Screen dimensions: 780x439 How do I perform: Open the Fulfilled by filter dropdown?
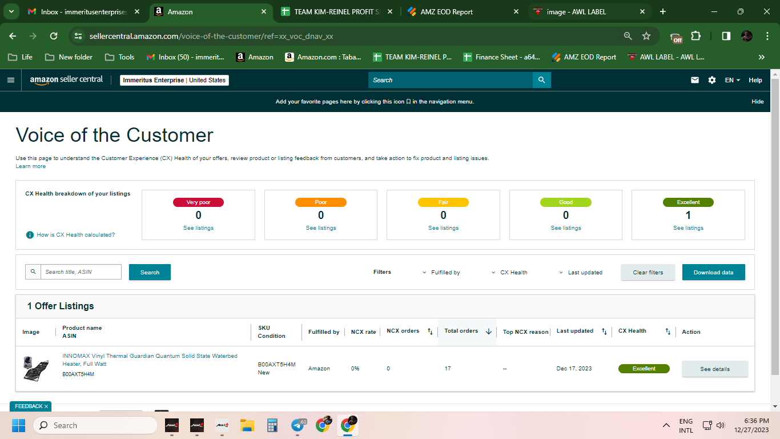click(441, 273)
